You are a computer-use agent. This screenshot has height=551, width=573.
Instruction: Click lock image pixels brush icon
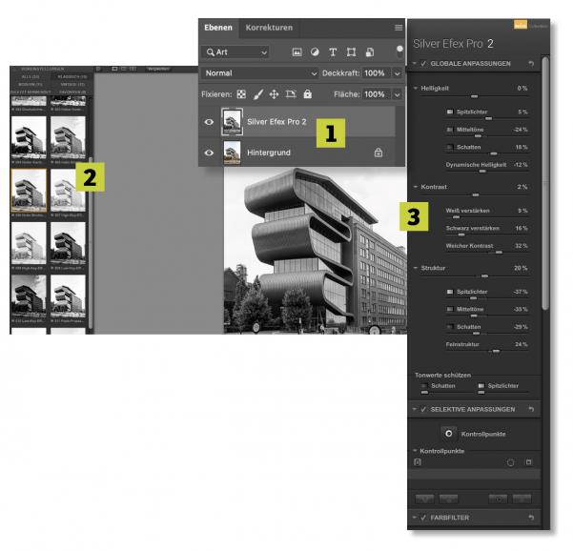pos(258,94)
